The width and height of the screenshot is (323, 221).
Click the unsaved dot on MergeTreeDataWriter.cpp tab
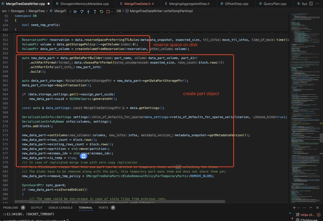(48, 4)
